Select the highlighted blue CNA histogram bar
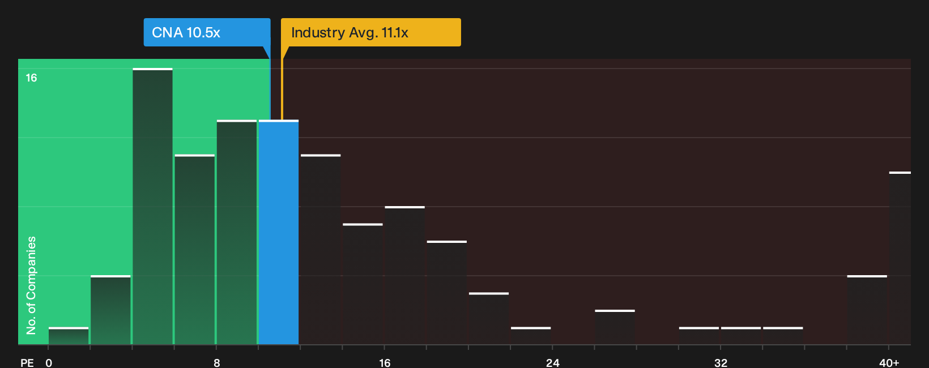 point(279,232)
